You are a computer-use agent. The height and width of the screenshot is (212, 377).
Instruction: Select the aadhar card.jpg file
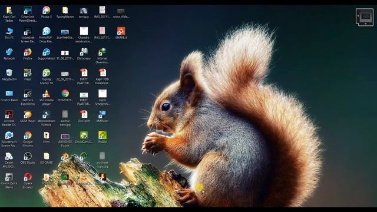click(65, 118)
